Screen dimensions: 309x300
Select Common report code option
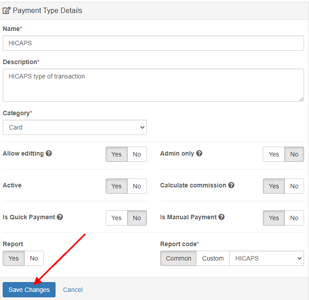(x=178, y=258)
